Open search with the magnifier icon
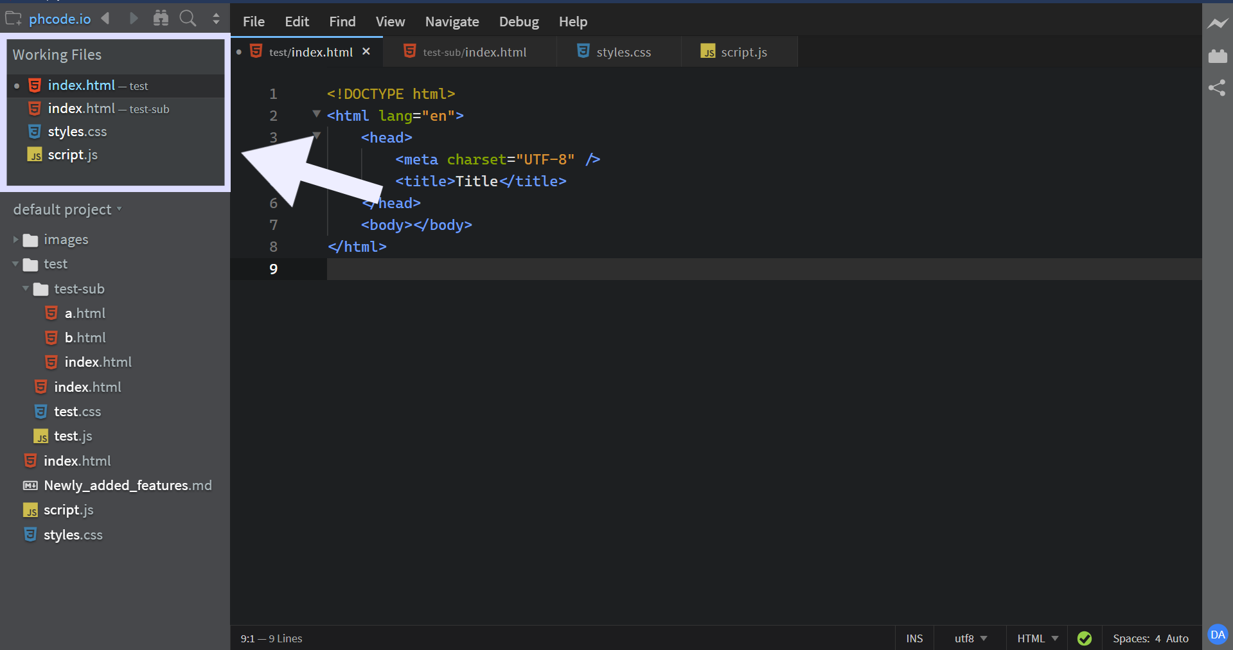 point(188,19)
